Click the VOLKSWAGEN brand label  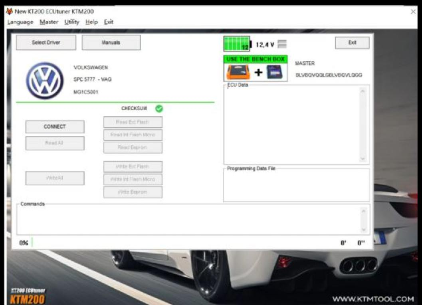click(91, 67)
